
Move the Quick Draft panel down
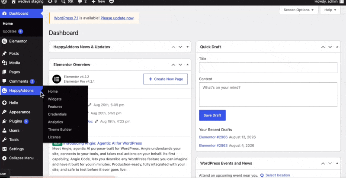pos(330,47)
